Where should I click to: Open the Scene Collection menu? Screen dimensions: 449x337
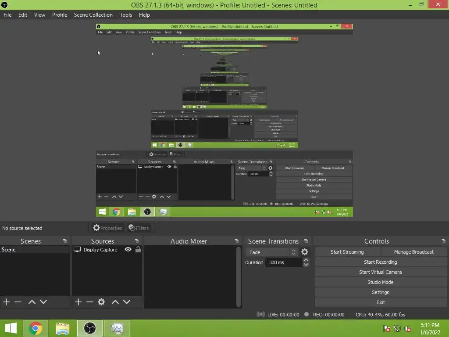93,15
